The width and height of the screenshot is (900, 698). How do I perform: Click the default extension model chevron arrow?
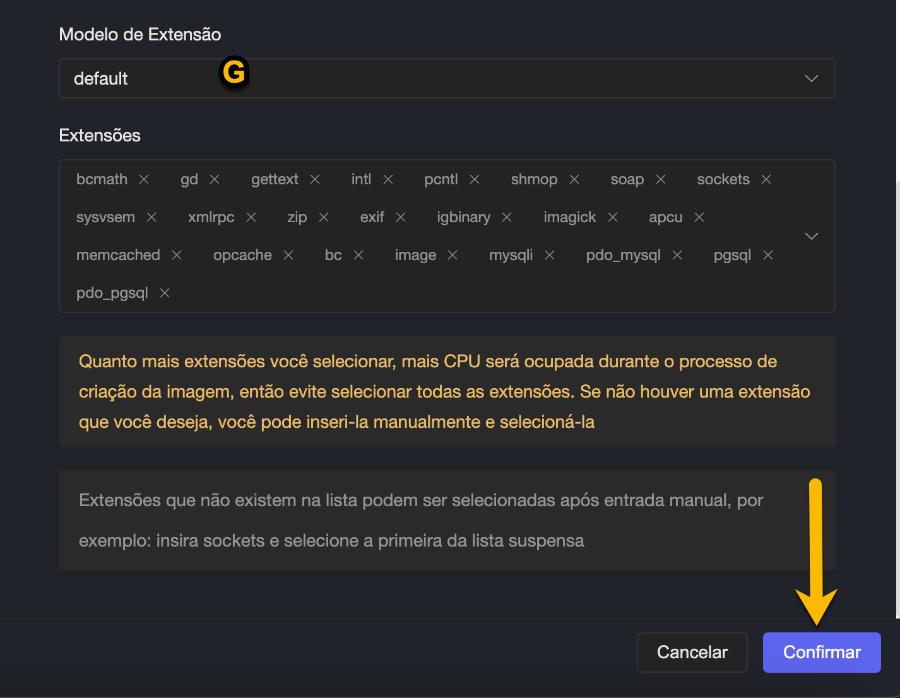(812, 78)
